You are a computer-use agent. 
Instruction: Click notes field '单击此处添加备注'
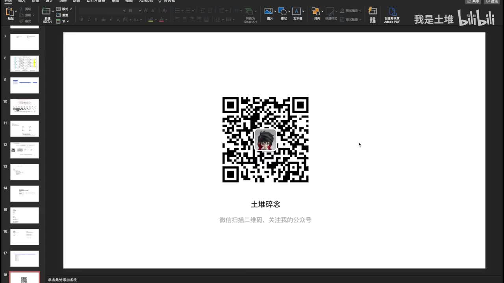pyautogui.click(x=63, y=280)
